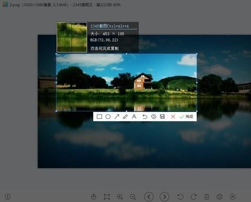Viewport: 251px width, 202px height.
Task: Rotate image clockwise
Action: tap(193, 197)
